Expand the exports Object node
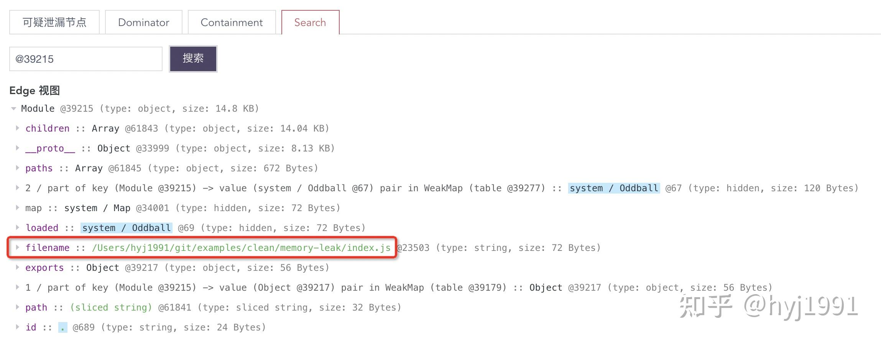 pos(18,267)
